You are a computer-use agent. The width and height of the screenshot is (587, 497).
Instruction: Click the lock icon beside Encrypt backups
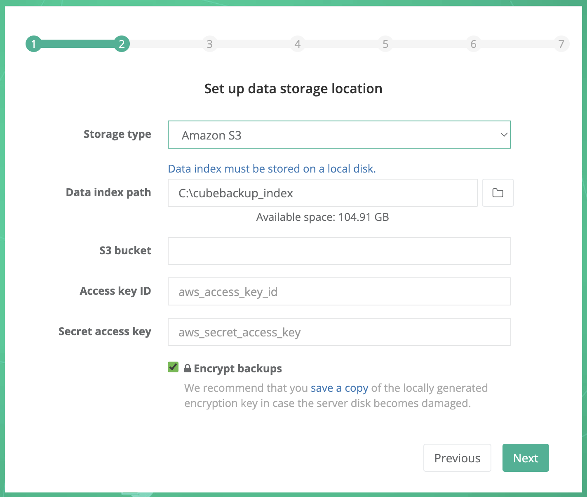click(x=188, y=368)
